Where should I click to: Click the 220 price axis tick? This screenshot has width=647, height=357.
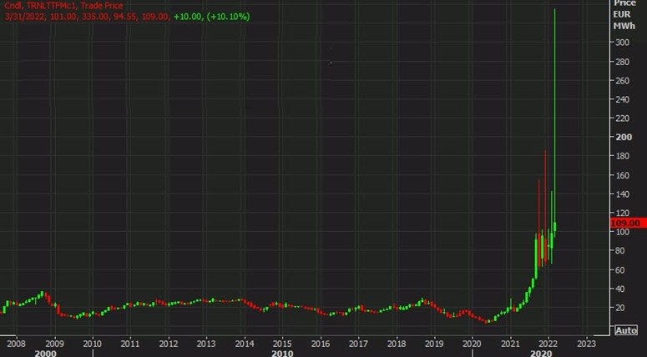(x=622, y=118)
